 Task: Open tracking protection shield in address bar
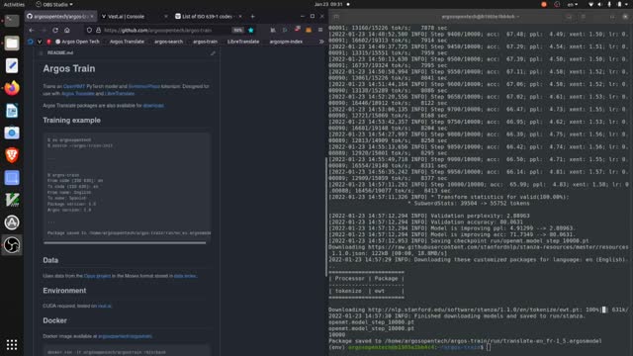point(89,30)
